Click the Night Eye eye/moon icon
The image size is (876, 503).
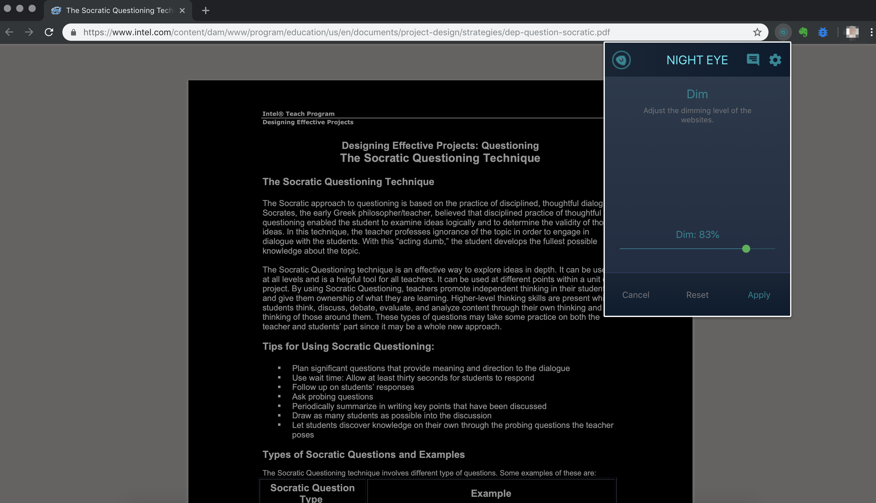(621, 60)
